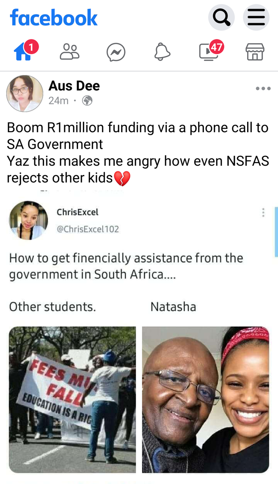The width and height of the screenshot is (278, 484).
Task: Click the facebook logo
Action: pyautogui.click(x=54, y=18)
